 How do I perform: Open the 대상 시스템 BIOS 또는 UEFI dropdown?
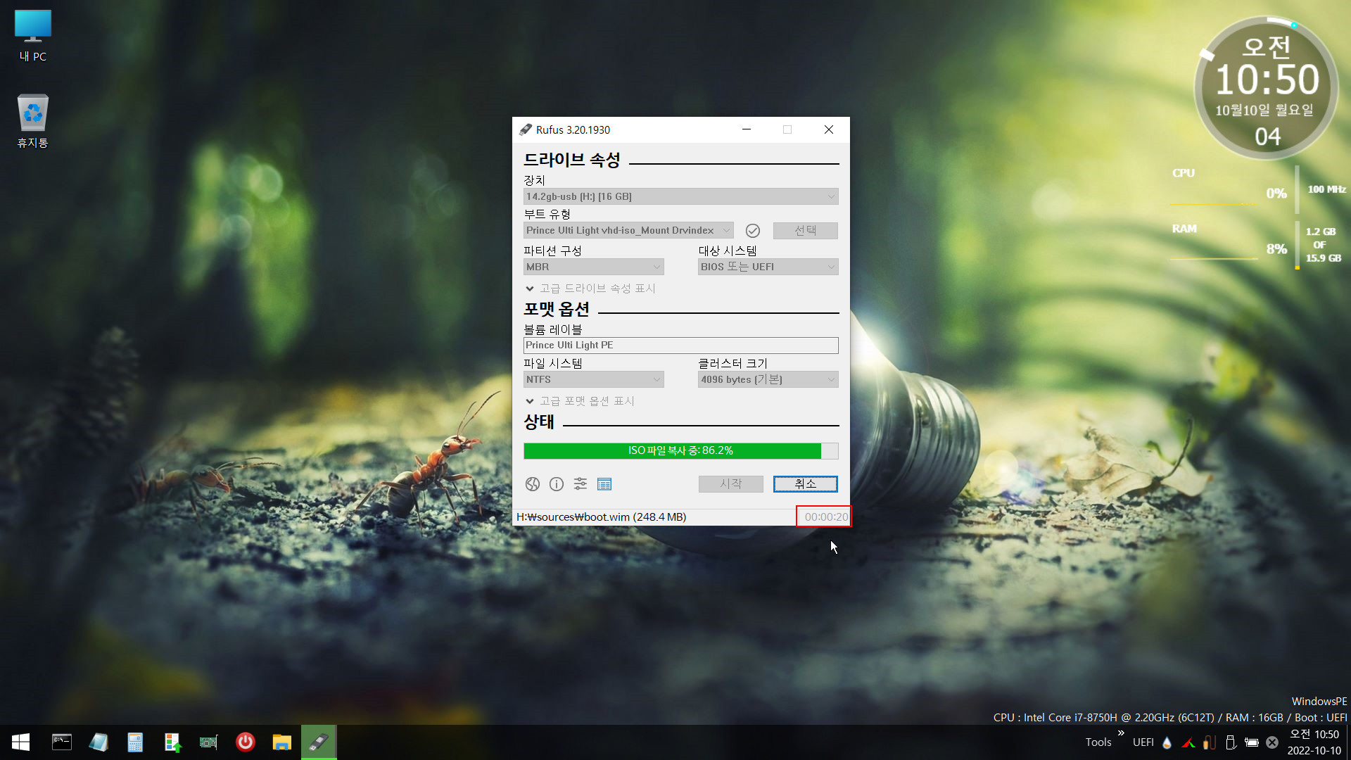[768, 267]
